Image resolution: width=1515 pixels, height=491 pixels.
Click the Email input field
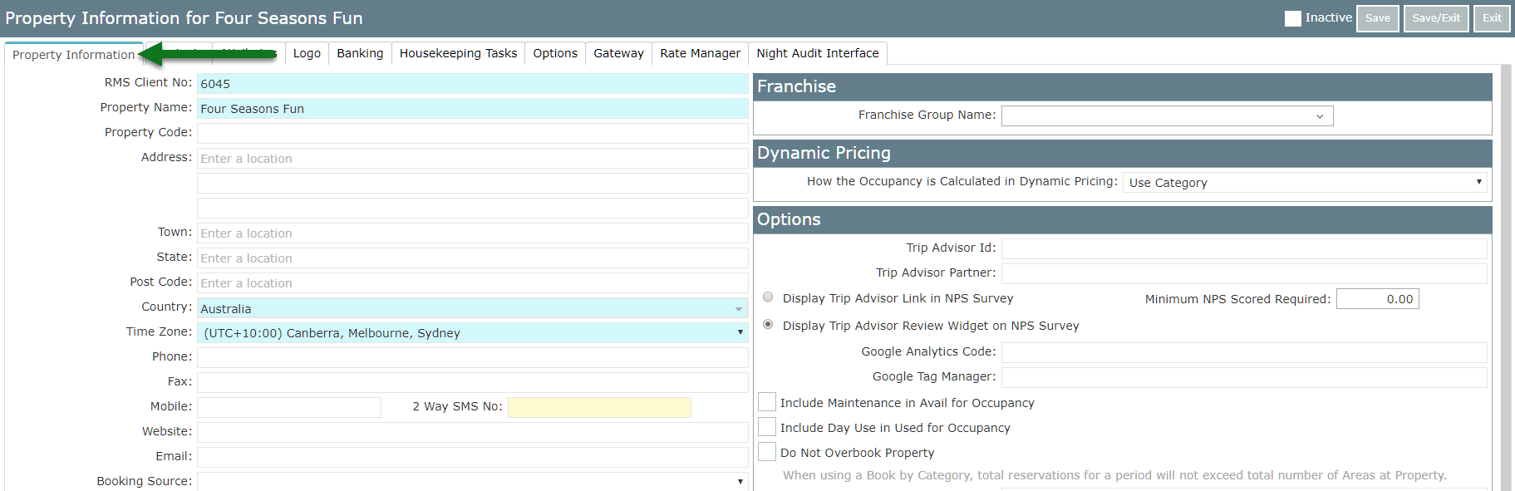click(x=472, y=457)
